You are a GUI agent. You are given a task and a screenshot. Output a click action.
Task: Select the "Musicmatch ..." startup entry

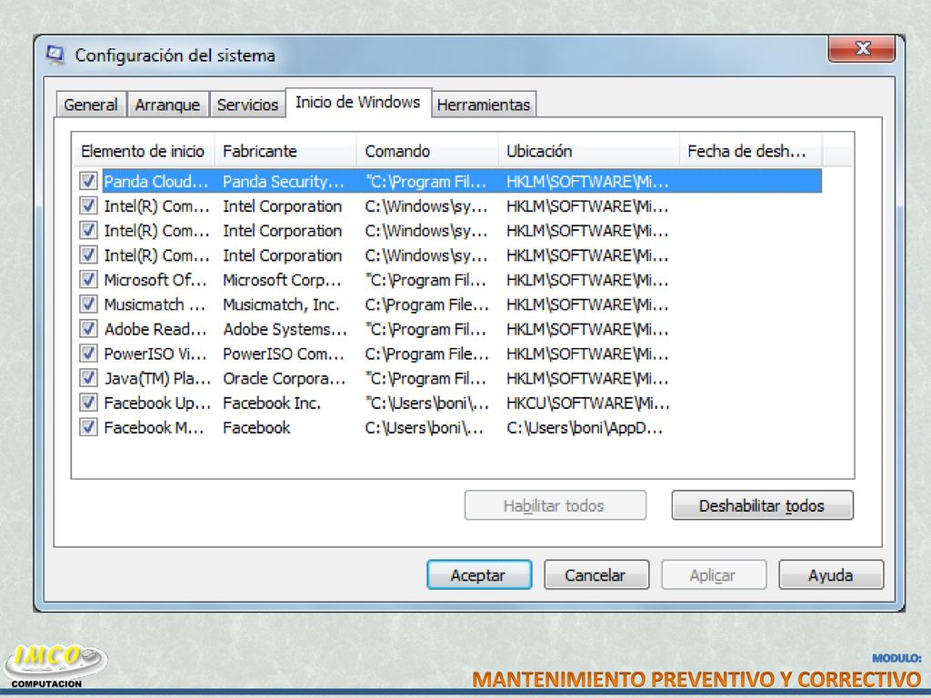155,304
